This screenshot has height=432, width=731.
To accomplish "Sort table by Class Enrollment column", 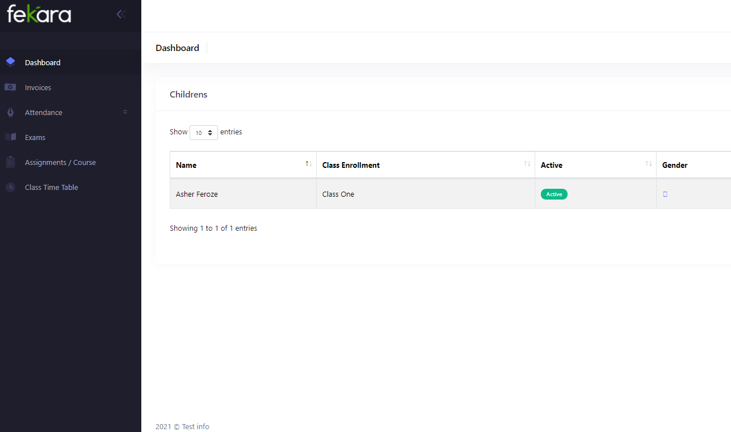I will pyautogui.click(x=527, y=164).
